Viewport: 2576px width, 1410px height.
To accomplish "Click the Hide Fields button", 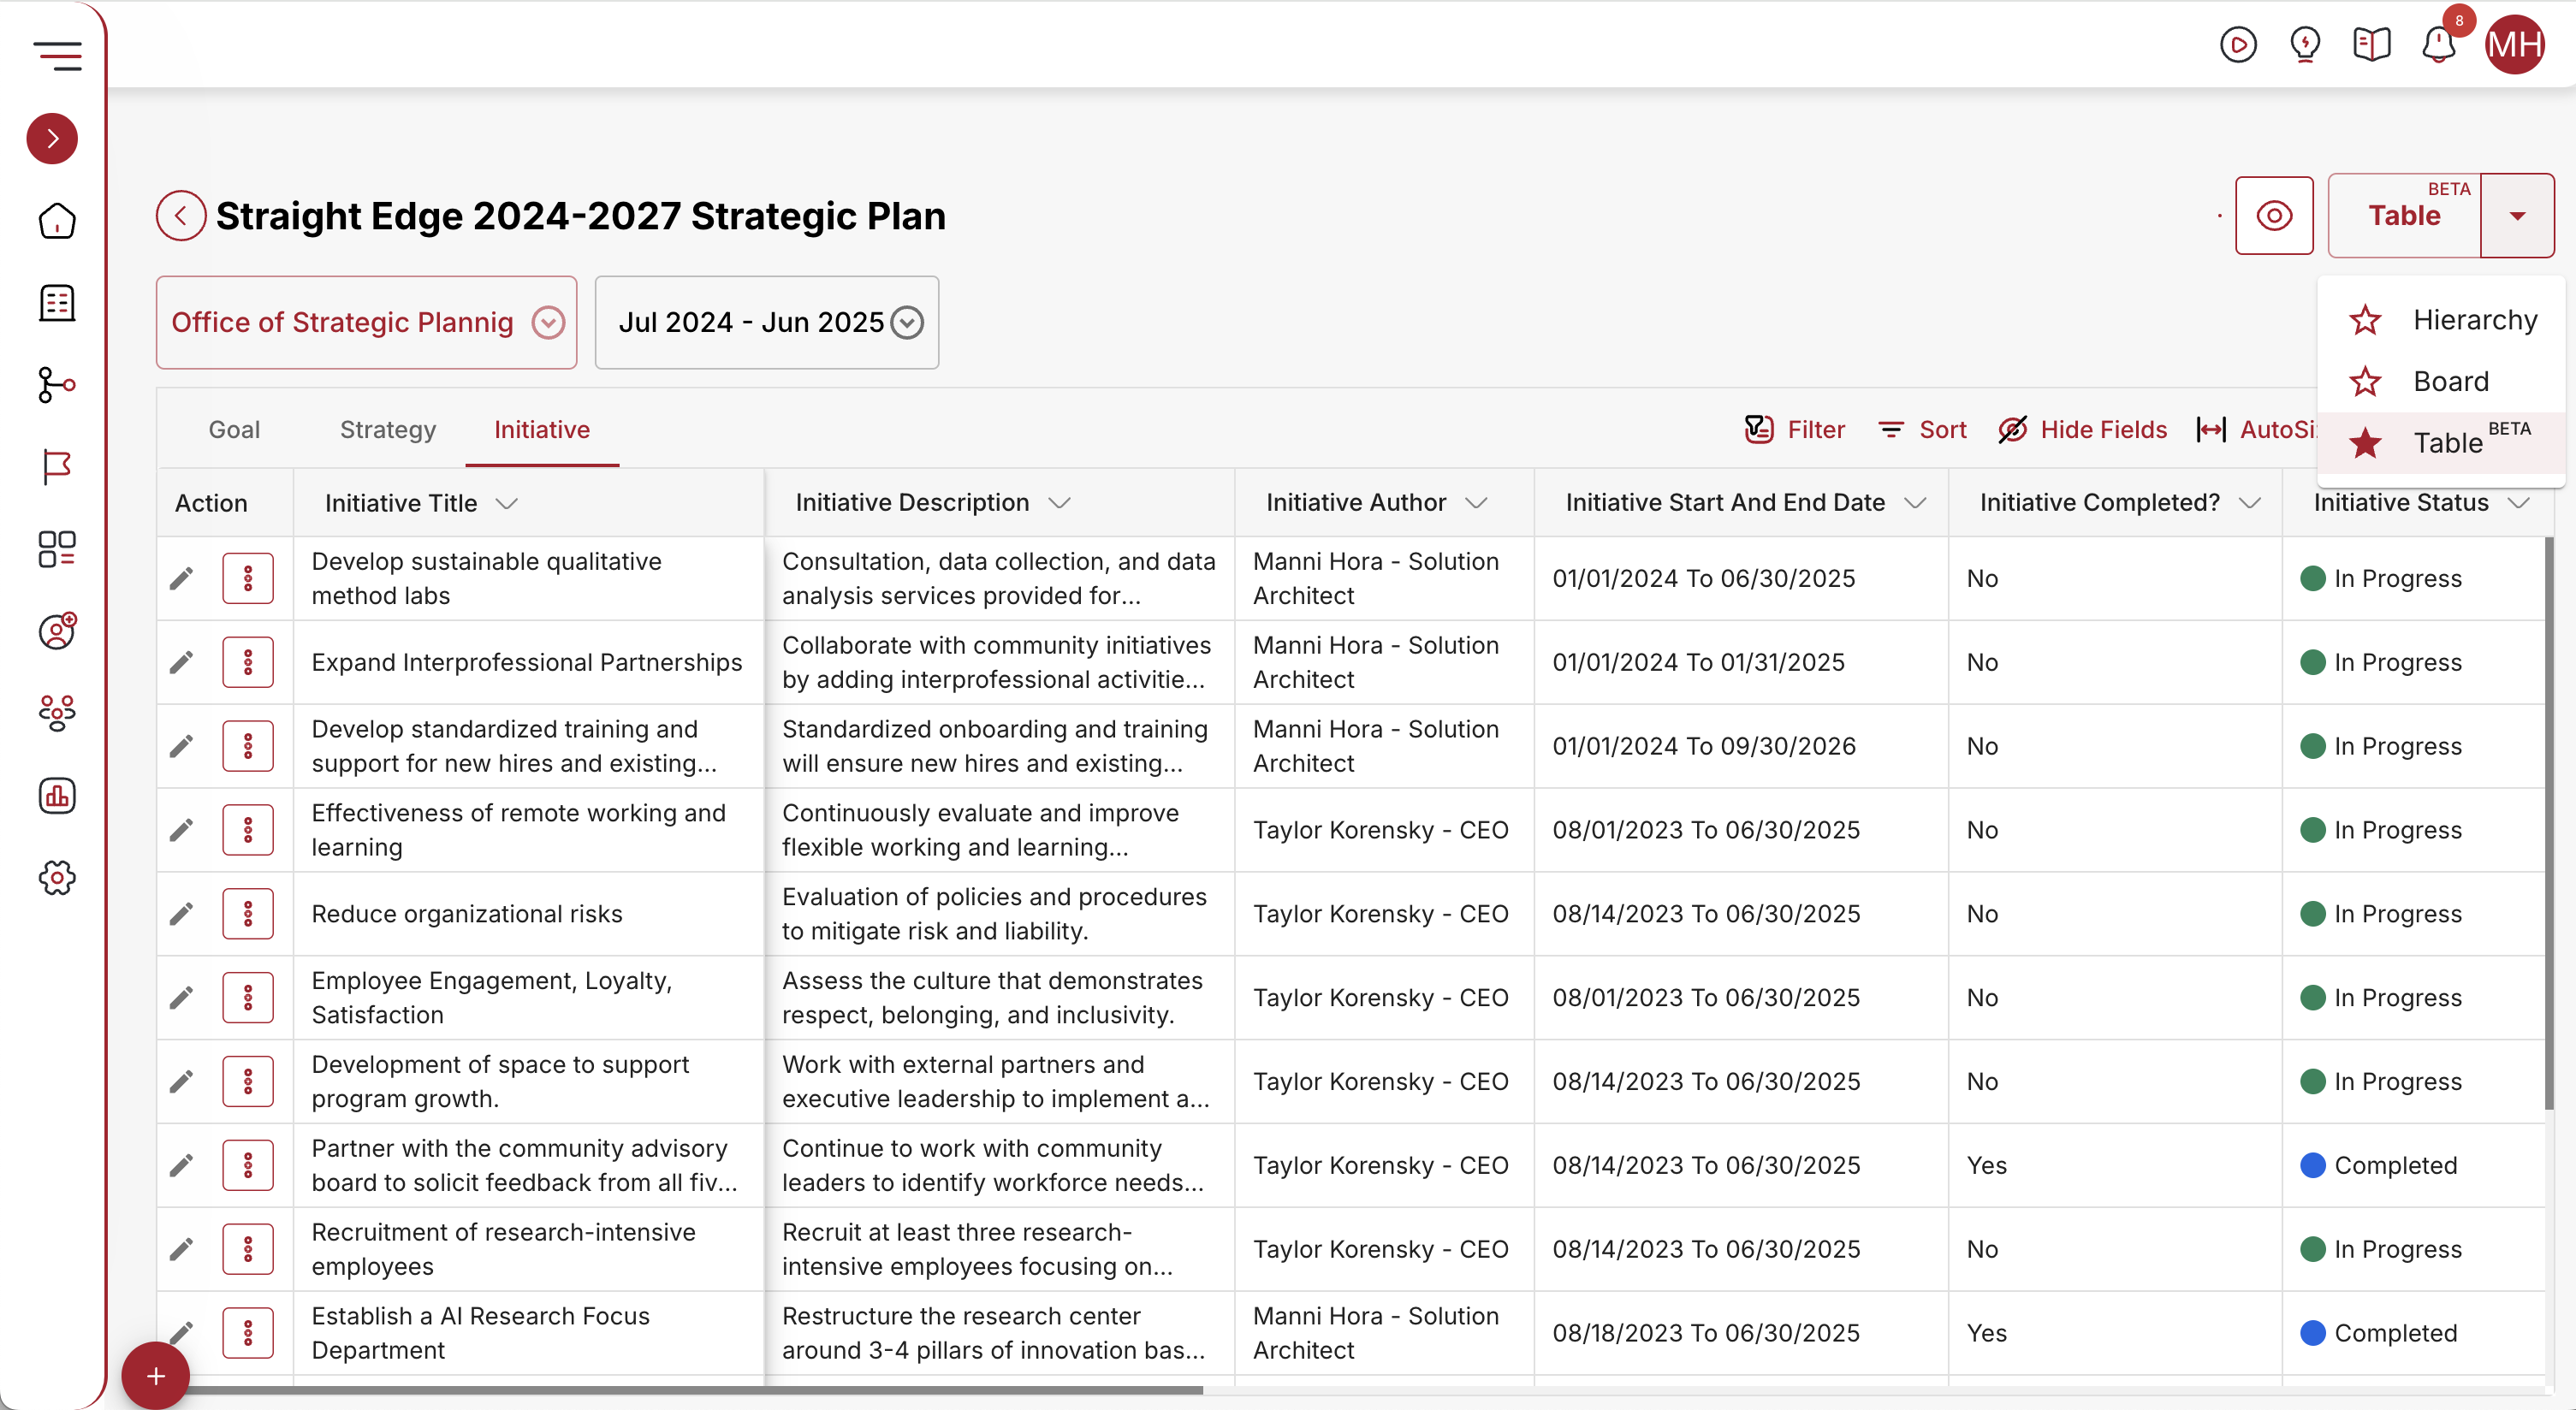I will (x=2083, y=430).
